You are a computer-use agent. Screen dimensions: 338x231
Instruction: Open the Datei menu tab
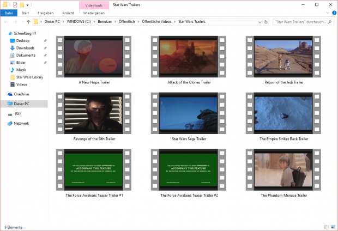coord(8,13)
